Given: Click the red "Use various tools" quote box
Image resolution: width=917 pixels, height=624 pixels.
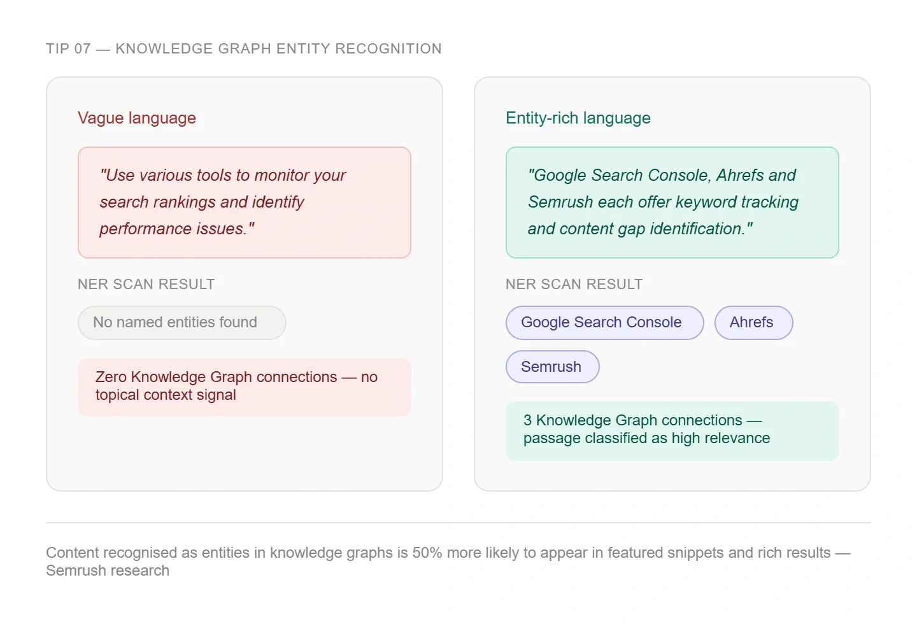Looking at the screenshot, I should click(245, 202).
